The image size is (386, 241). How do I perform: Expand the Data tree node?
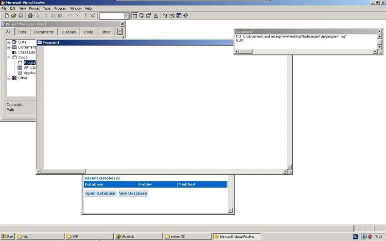9,42
